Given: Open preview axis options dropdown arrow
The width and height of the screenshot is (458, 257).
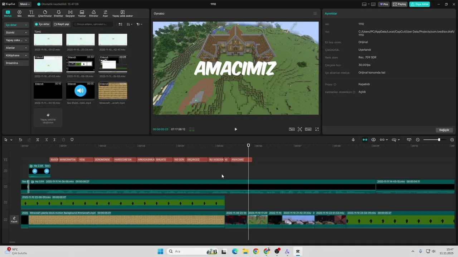Looking at the screenshot, I should (x=399, y=140).
